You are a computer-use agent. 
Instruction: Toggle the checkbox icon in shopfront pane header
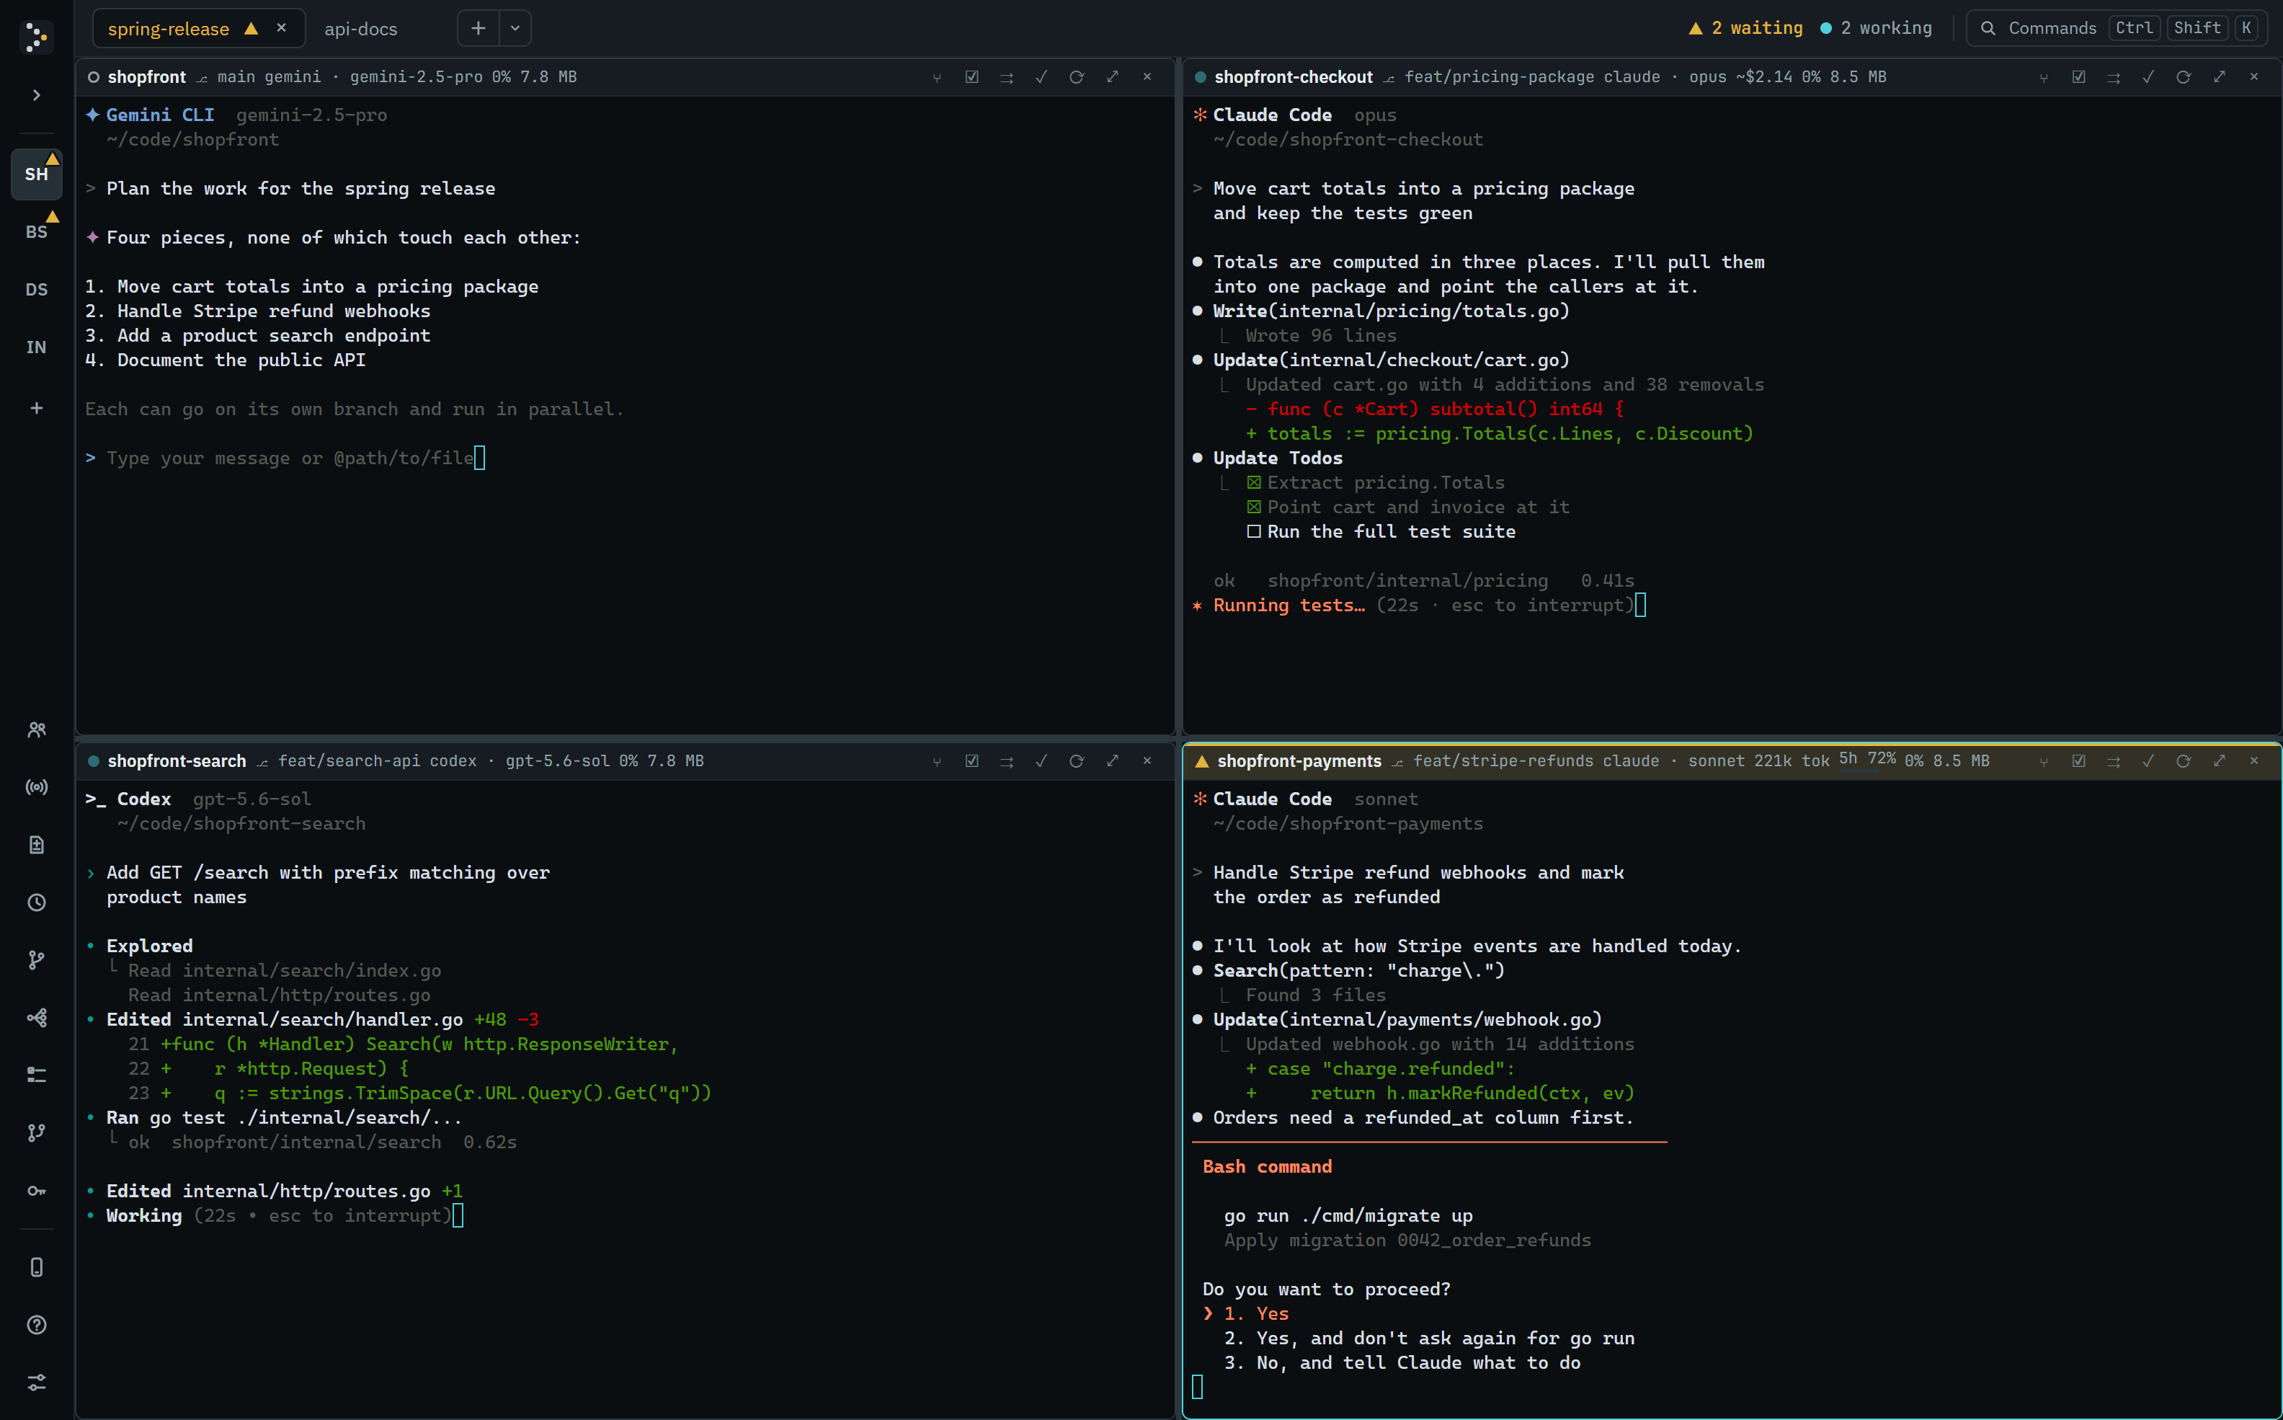[971, 77]
